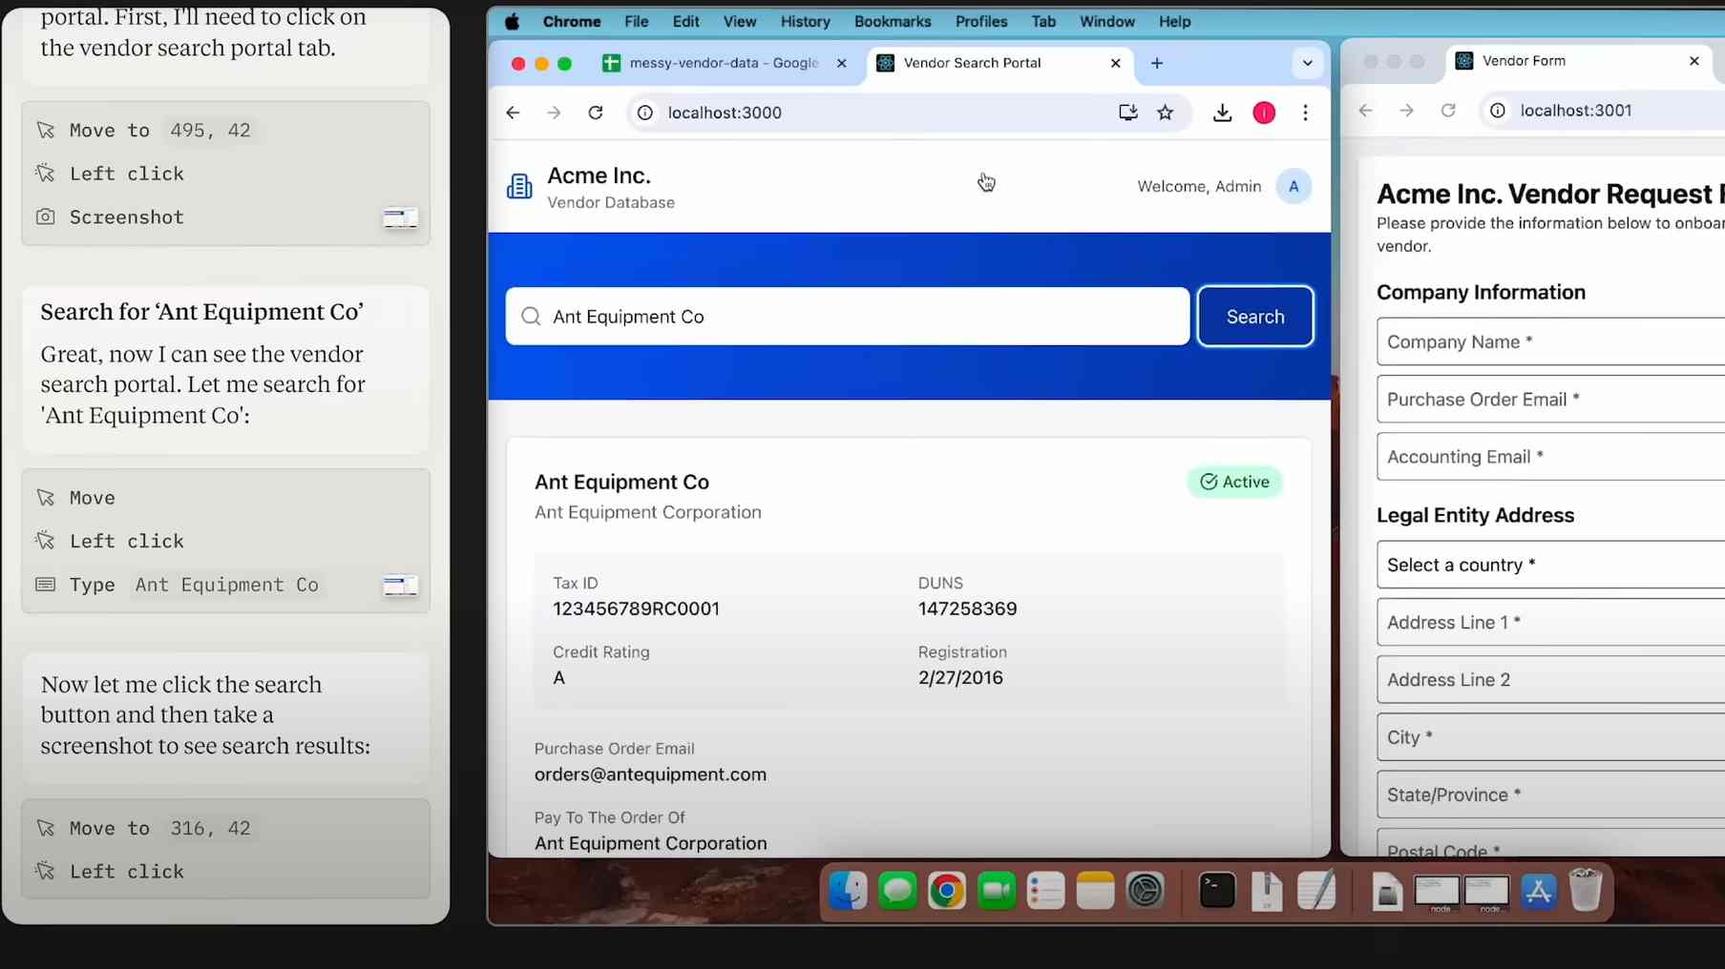Click the install app icon in address bar
Image resolution: width=1725 pixels, height=969 pixels.
click(1127, 113)
